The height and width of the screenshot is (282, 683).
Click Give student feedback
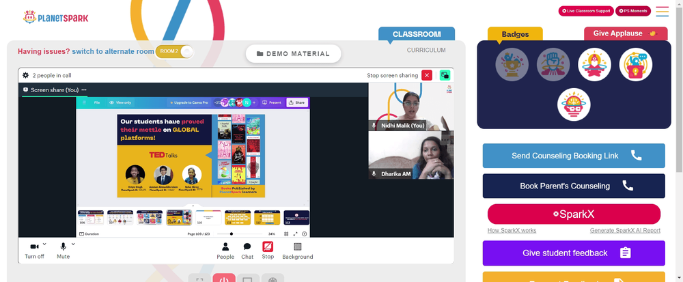point(574,253)
